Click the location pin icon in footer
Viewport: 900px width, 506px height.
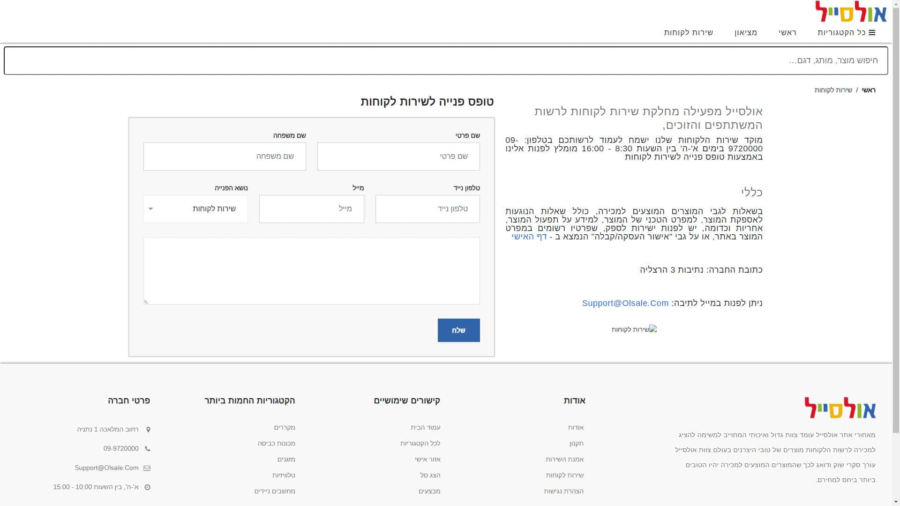tap(149, 430)
